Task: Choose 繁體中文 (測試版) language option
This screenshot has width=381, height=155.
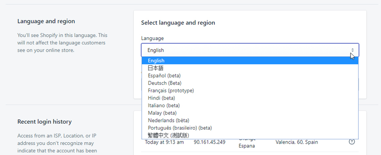Action: 250,135
